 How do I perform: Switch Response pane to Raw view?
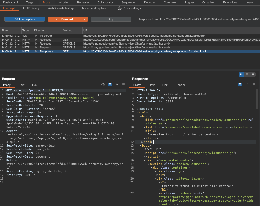coord(151,85)
